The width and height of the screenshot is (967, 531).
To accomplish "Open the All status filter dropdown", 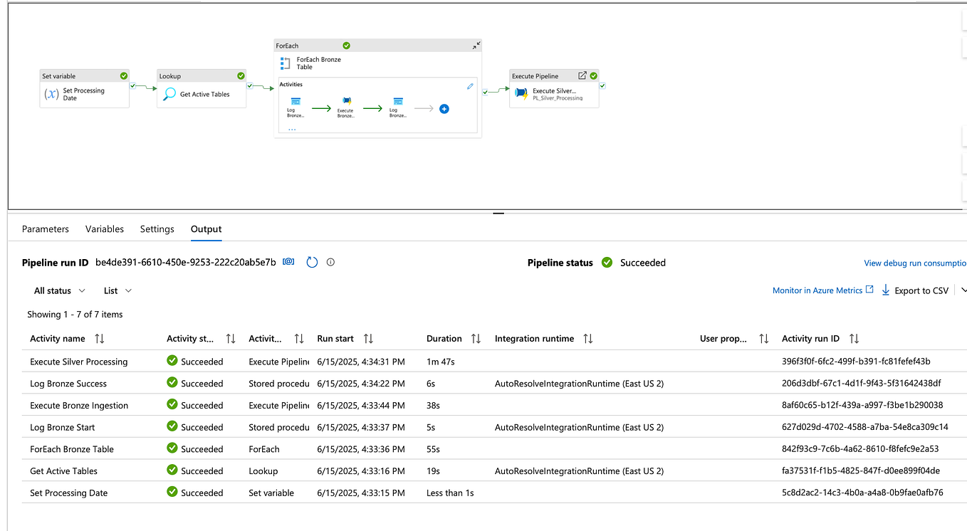I will 59,290.
